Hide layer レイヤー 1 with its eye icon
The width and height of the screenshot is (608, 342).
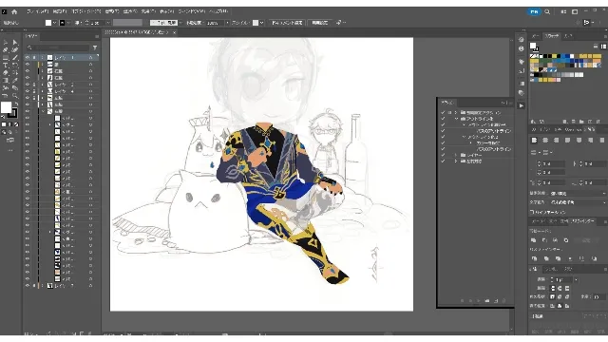click(x=28, y=57)
